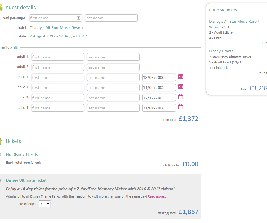Edit child 1 birthdate 18/05/2000
This screenshot has height=223, width=267.
[159, 78]
